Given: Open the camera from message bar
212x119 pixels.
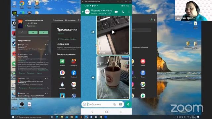Looking at the screenshot, I should 121,104.
